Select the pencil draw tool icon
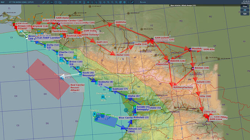 point(133,2)
